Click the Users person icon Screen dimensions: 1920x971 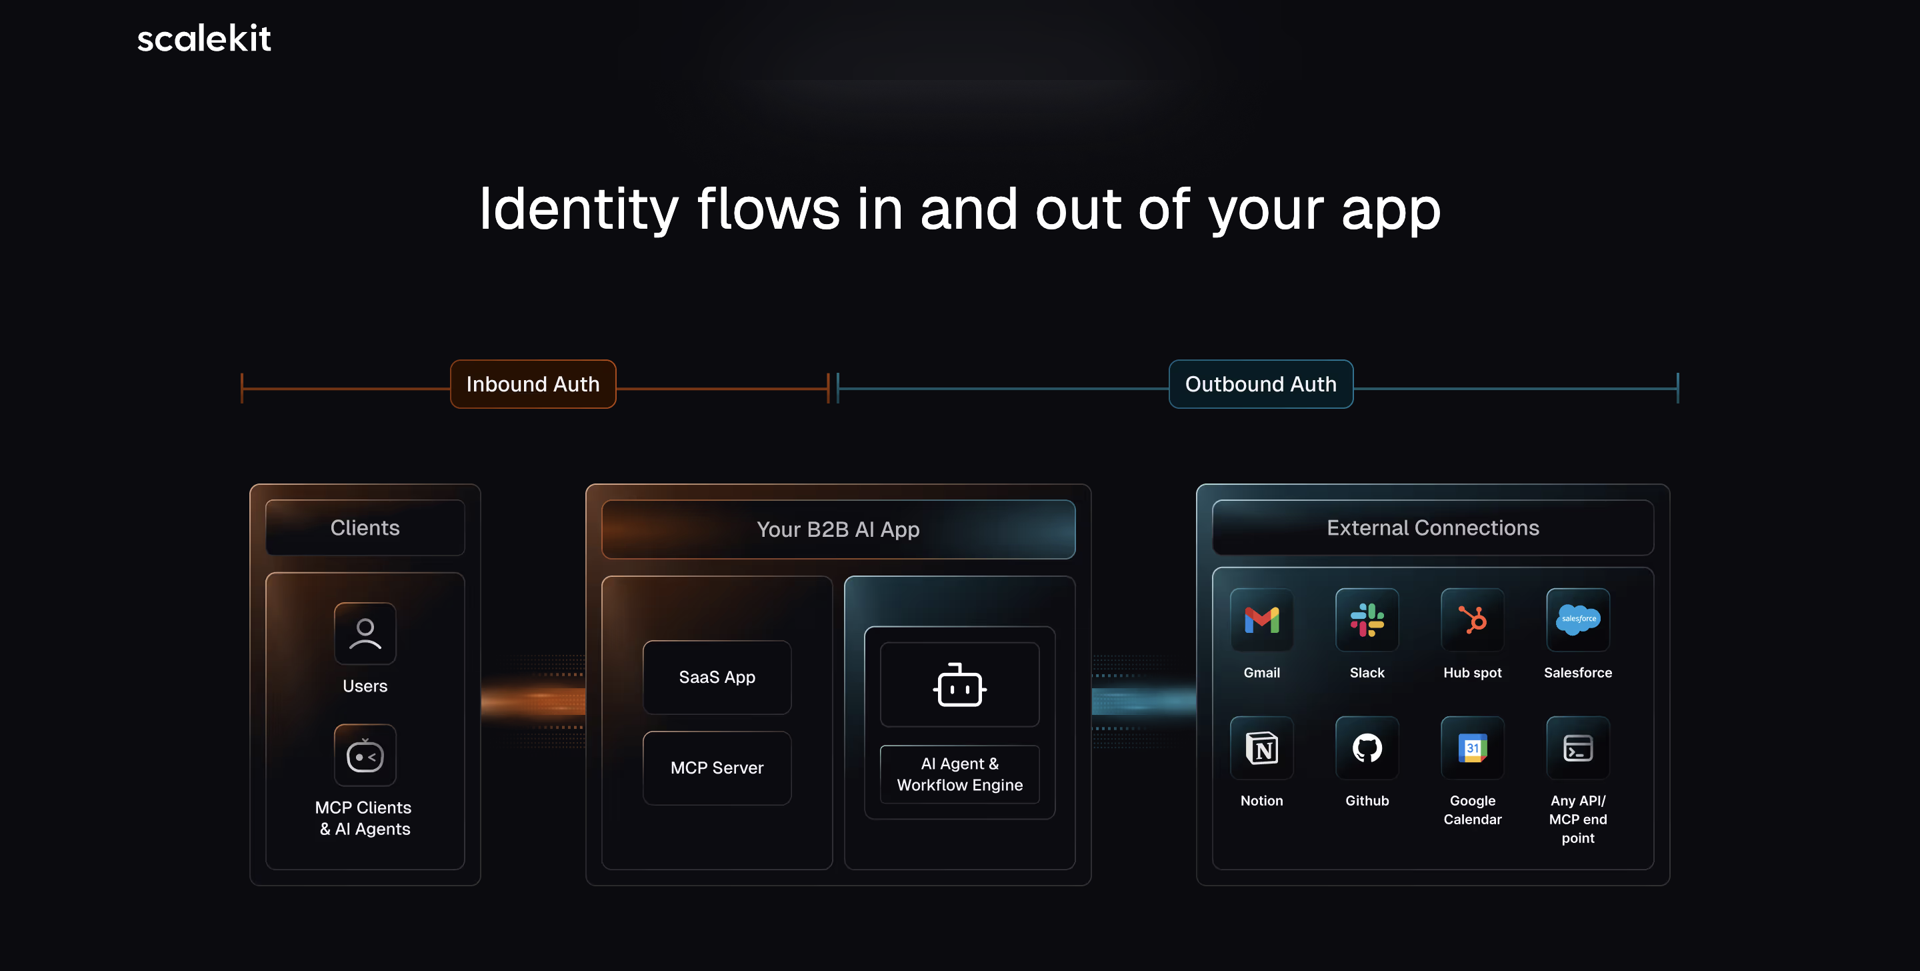[365, 633]
